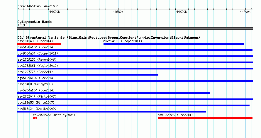
Task: Select the nsv10488 (Perry2008) label
Action: [x=35, y=84]
